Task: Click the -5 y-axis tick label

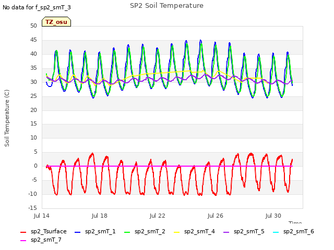Action: 34,180
